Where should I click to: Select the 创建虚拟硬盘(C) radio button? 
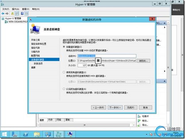(64, 47)
